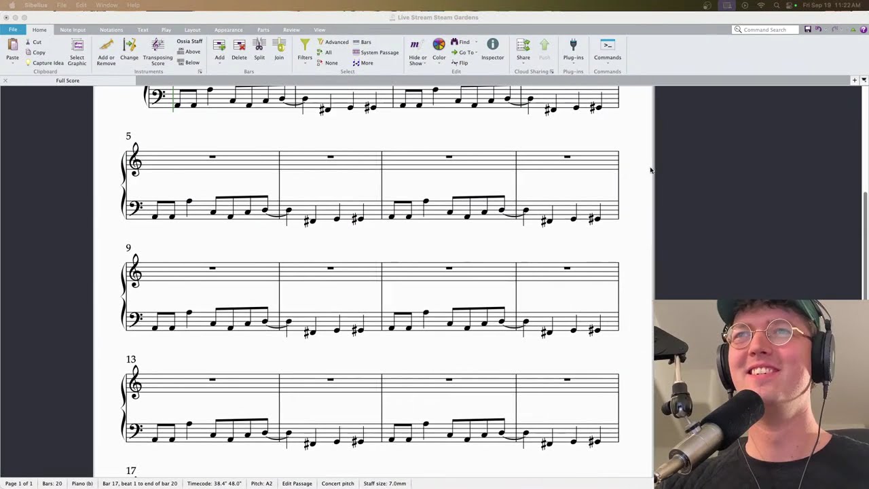Click the Cut scissors icon
This screenshot has height=489, width=869.
pos(28,42)
